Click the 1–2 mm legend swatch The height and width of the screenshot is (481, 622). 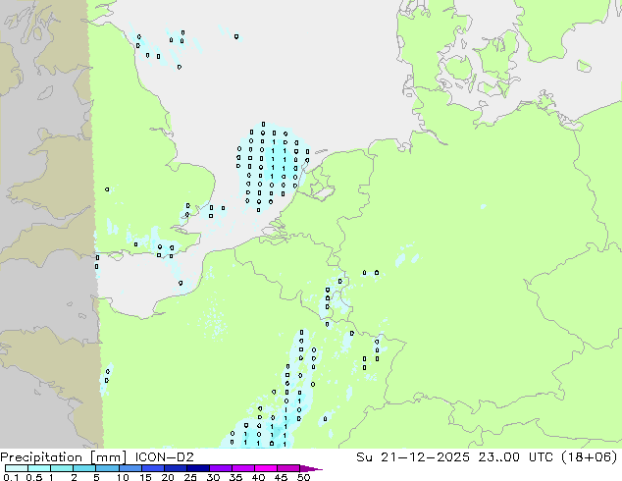point(62,468)
